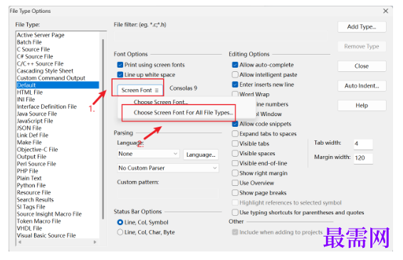Select C# Source File type
Screen dimensions: 403x260
coord(58,56)
